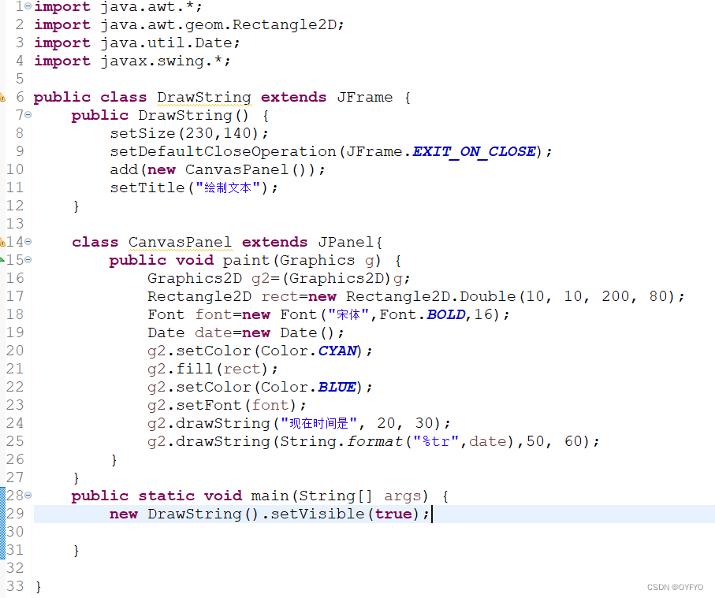Click JPanel superclass name on line 14
This screenshot has width=715, height=598.
click(345, 242)
